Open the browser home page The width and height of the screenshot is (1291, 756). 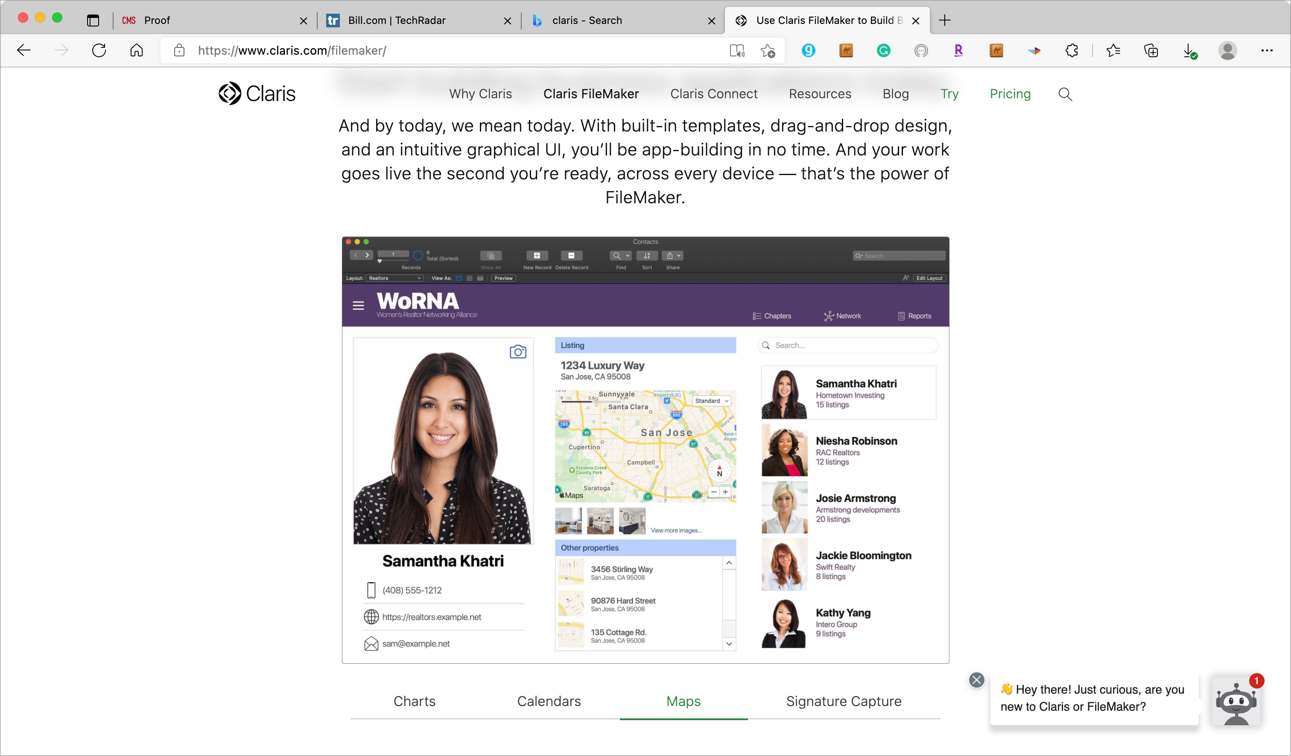click(136, 50)
